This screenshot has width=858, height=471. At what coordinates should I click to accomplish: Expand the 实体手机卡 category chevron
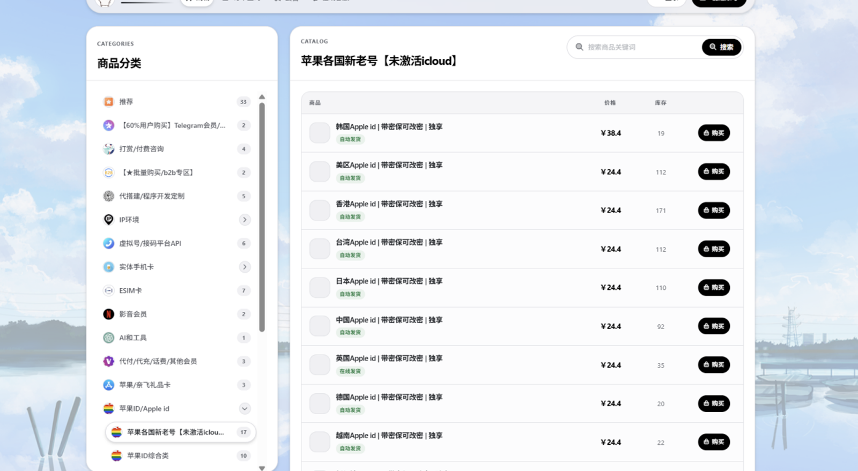tap(245, 267)
